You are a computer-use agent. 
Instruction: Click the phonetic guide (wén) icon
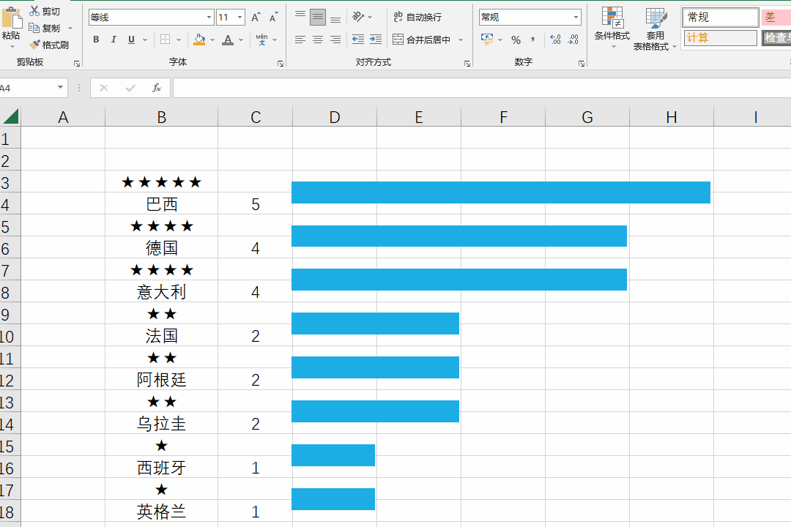point(261,40)
